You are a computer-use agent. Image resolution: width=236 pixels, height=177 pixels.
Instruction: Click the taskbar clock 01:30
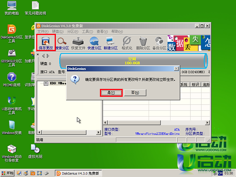point(229,173)
